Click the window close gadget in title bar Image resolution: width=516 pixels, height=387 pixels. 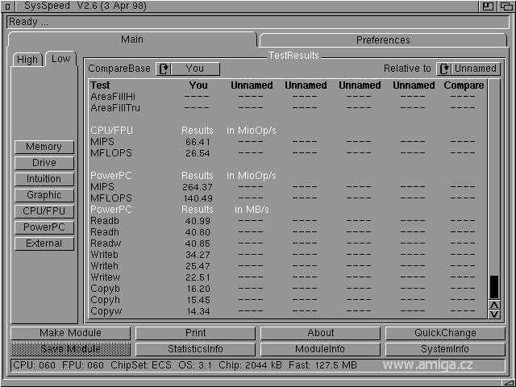pyautogui.click(x=6, y=6)
